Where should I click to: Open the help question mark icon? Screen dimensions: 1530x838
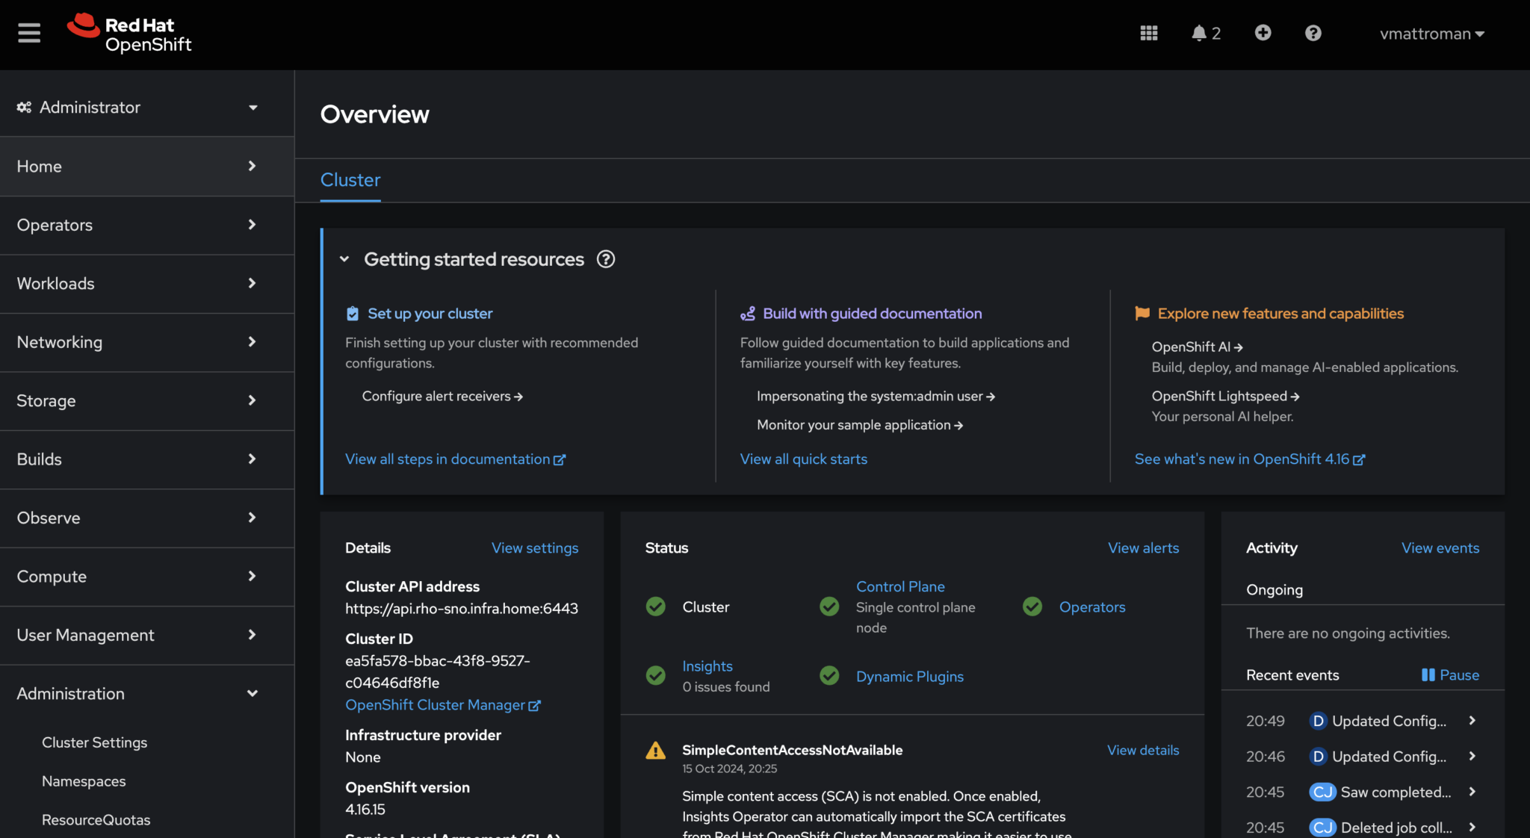coord(1313,33)
